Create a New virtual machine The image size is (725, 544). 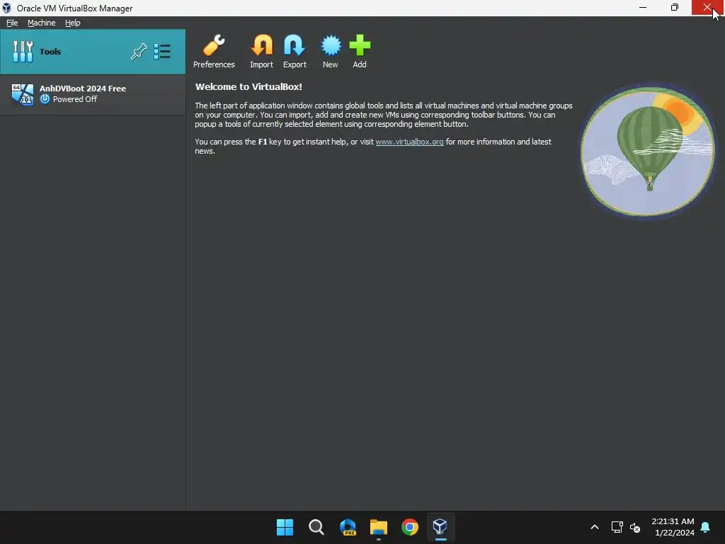(331, 51)
